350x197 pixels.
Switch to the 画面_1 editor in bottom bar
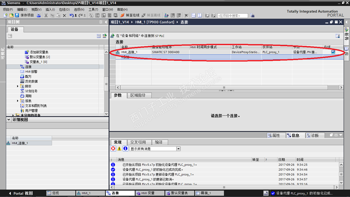[209, 193]
